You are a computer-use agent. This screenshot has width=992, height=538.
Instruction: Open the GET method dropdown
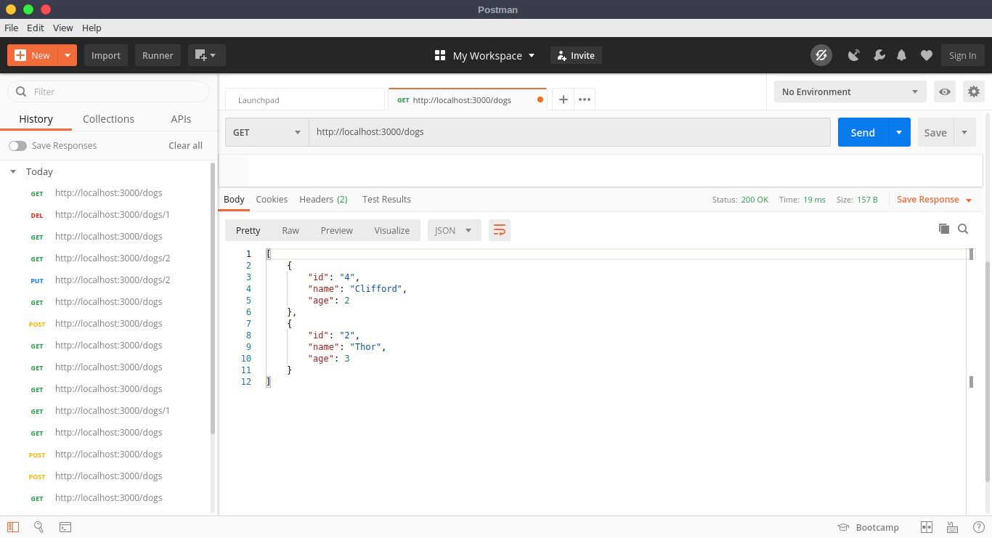tap(267, 132)
